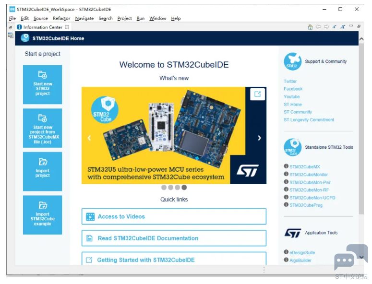Show next banner slide with right arrow
The image size is (372, 284).
pyautogui.click(x=259, y=138)
